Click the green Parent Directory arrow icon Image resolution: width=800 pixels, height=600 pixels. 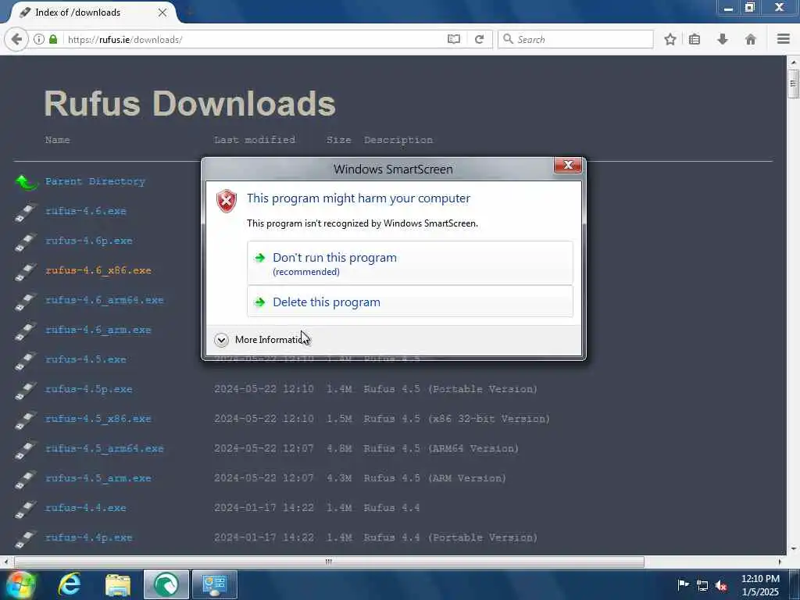click(27, 181)
